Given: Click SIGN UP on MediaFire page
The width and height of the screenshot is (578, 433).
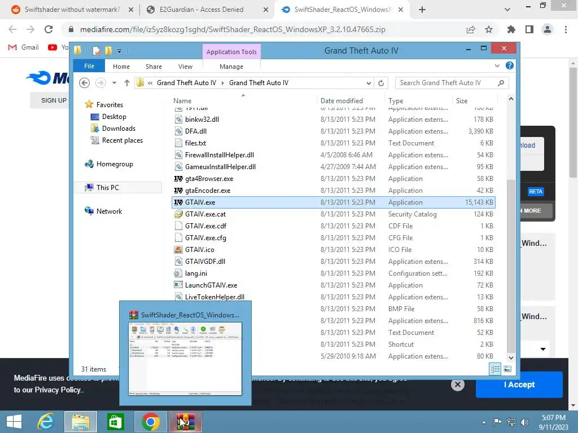Looking at the screenshot, I should [54, 100].
